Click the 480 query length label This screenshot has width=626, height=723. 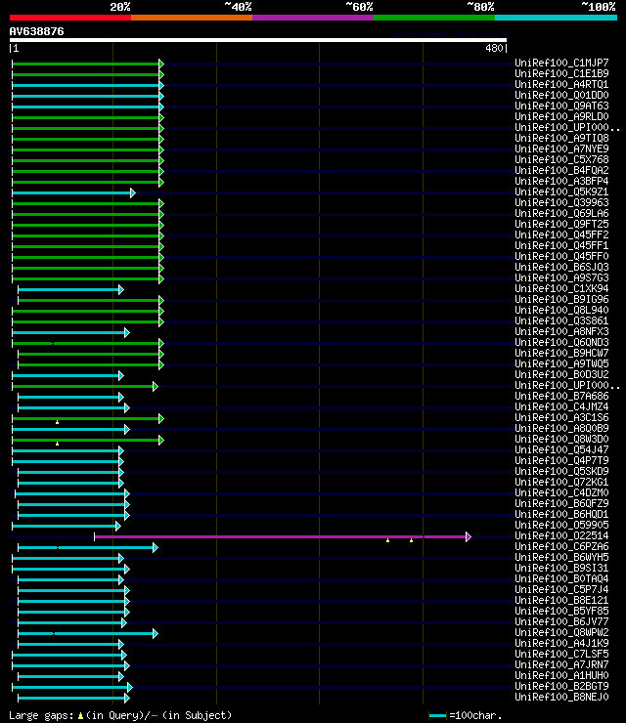[x=494, y=48]
